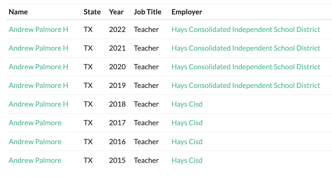Open Andrew Palmore H 2018 record link
Image resolution: width=332 pixels, height=177 pixels.
pos(38,104)
